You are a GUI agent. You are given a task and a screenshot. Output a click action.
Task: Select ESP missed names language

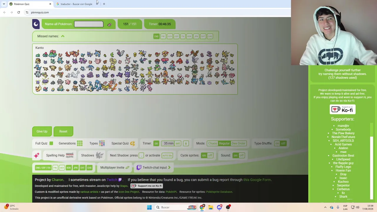176,37
